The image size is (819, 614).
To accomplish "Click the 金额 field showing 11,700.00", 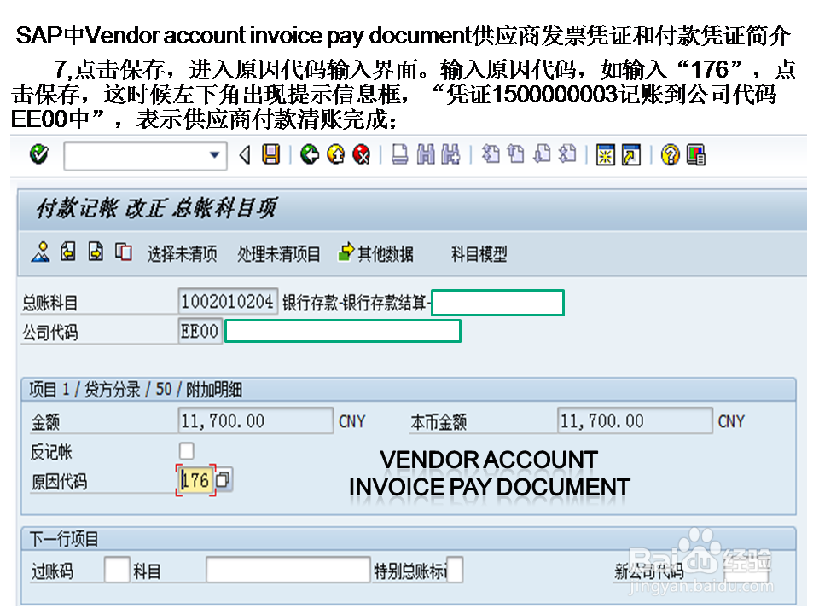I will click(255, 420).
